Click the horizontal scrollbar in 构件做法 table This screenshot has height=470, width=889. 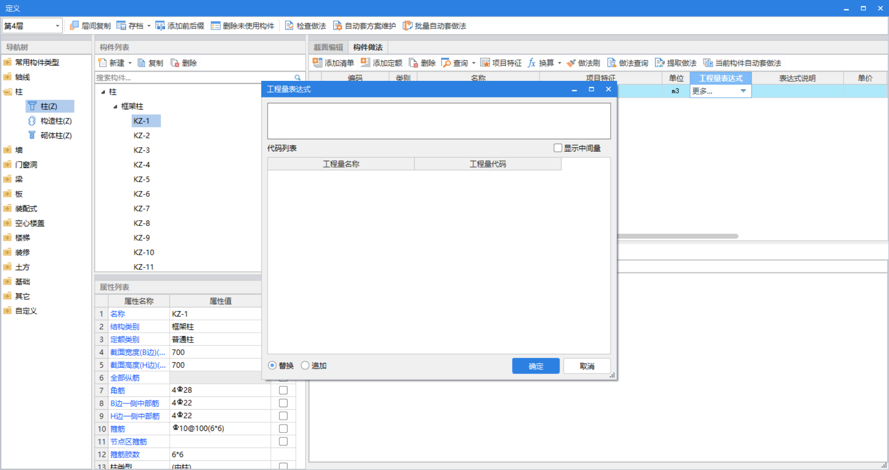pyautogui.click(x=677, y=236)
